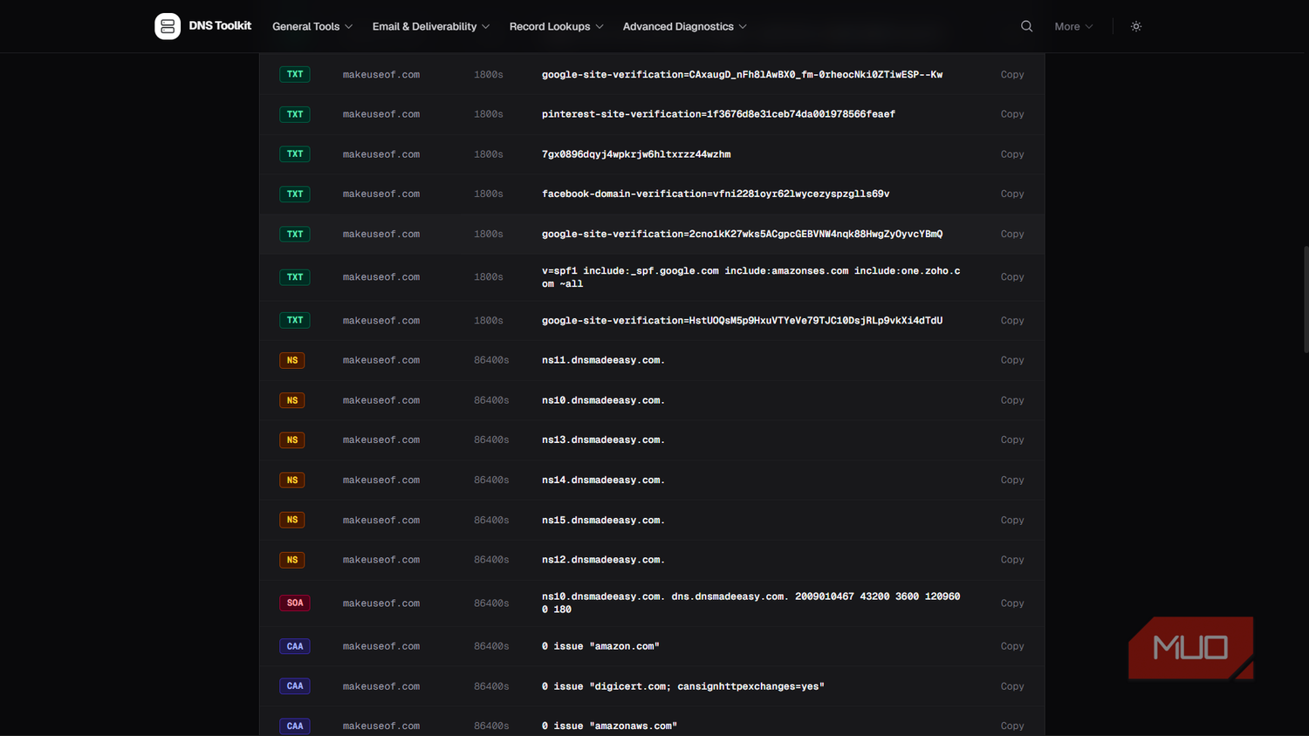
Task: Open the Advanced Diagnostics dropdown
Action: click(x=685, y=26)
